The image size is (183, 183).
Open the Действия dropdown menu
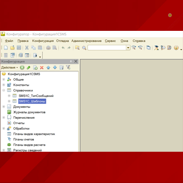(x=9, y=67)
